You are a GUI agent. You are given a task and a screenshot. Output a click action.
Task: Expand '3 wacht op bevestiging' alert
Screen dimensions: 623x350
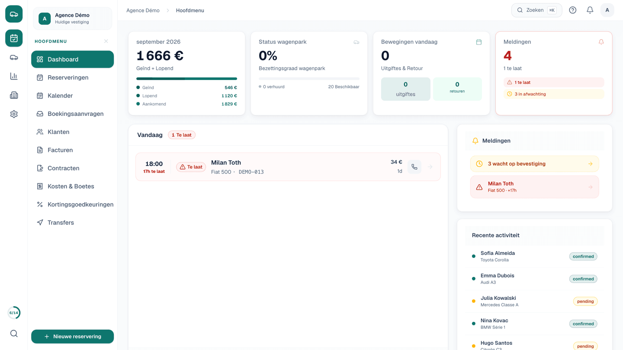(534, 164)
